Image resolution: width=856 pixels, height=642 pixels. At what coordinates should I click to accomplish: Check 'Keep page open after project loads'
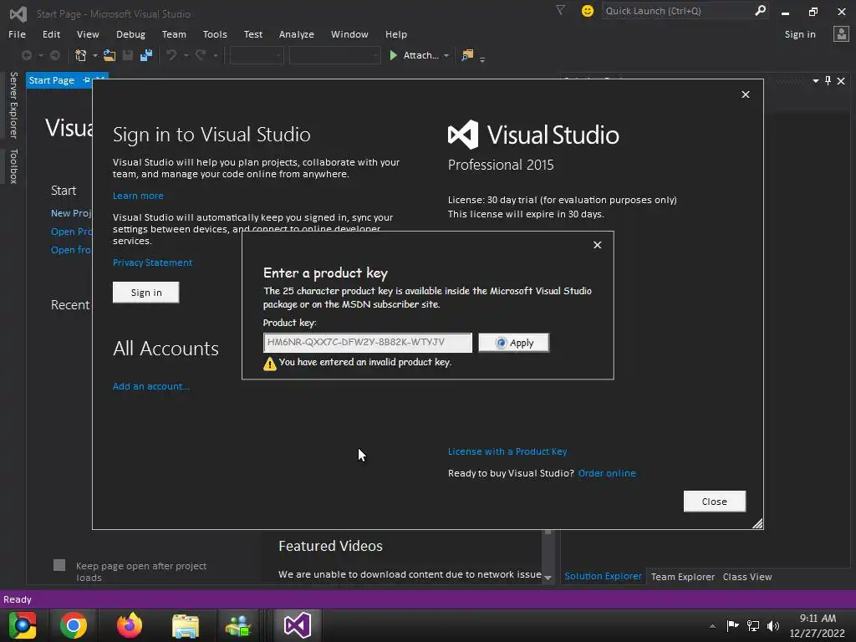pos(59,565)
